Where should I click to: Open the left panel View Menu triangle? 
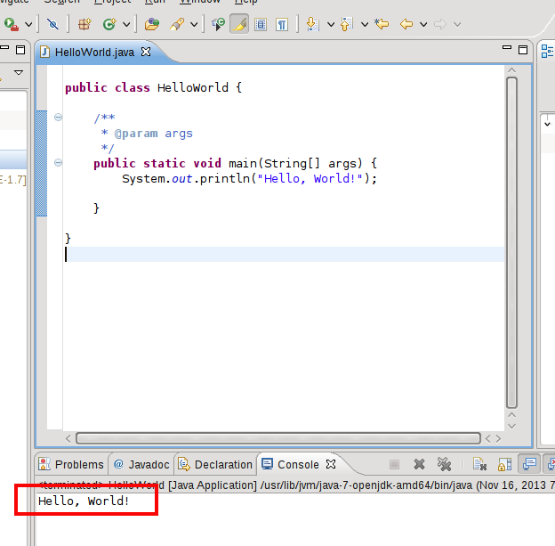(19, 73)
